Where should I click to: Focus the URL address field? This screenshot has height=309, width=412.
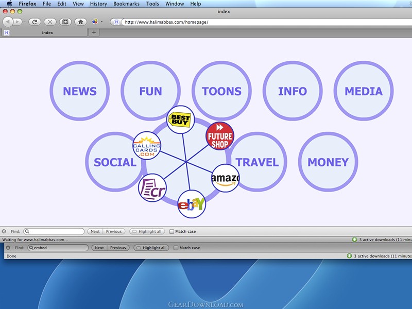coord(266,22)
